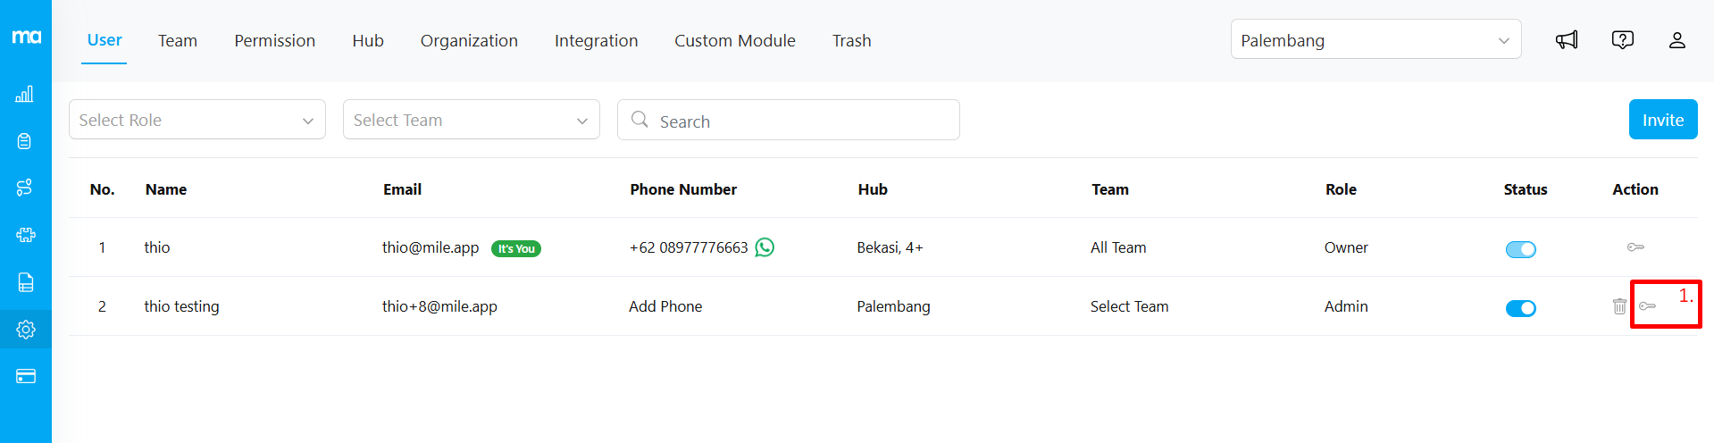Click the trash icon for thio testing

(x=1618, y=306)
